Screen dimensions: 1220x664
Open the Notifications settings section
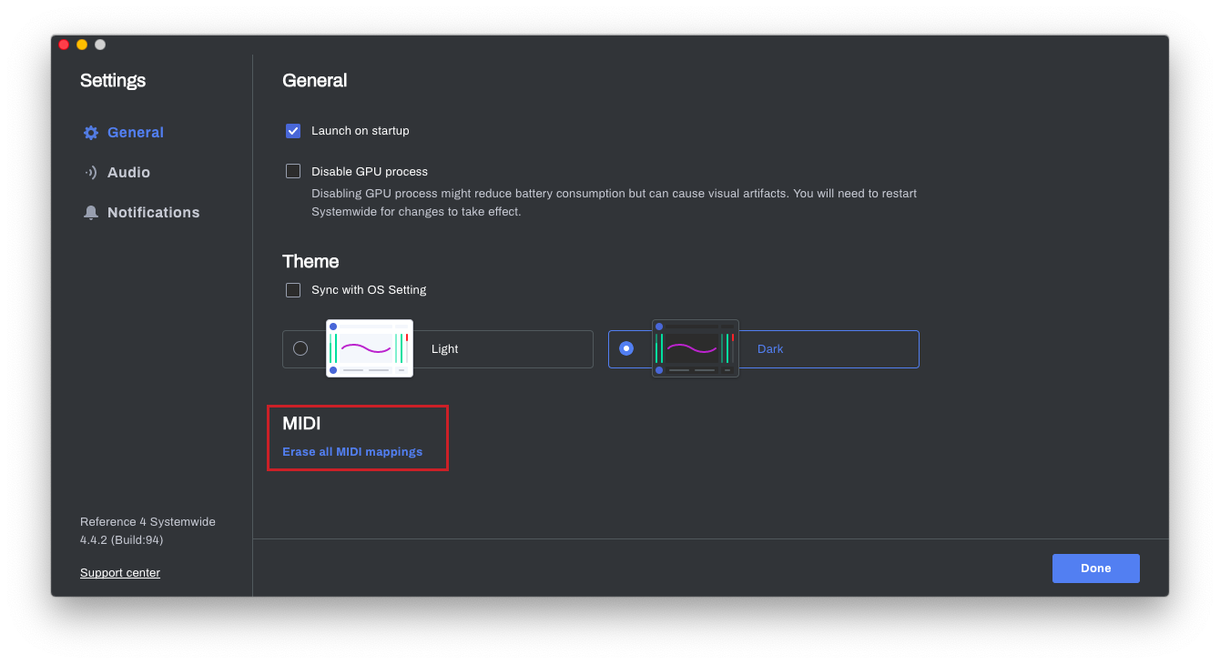(153, 213)
